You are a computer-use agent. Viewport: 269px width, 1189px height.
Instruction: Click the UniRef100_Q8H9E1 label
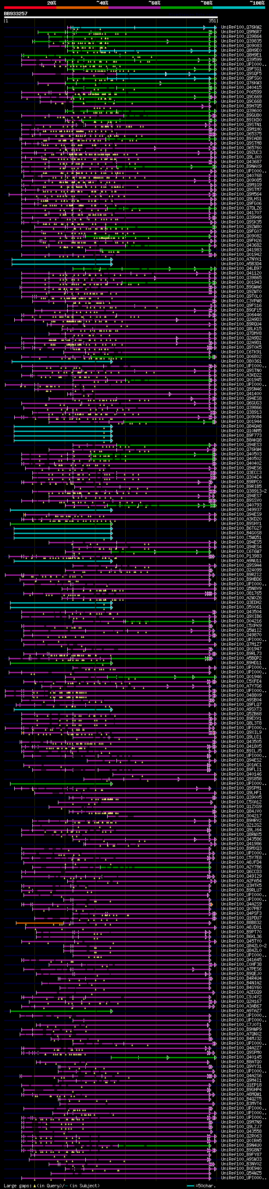tap(241, 55)
